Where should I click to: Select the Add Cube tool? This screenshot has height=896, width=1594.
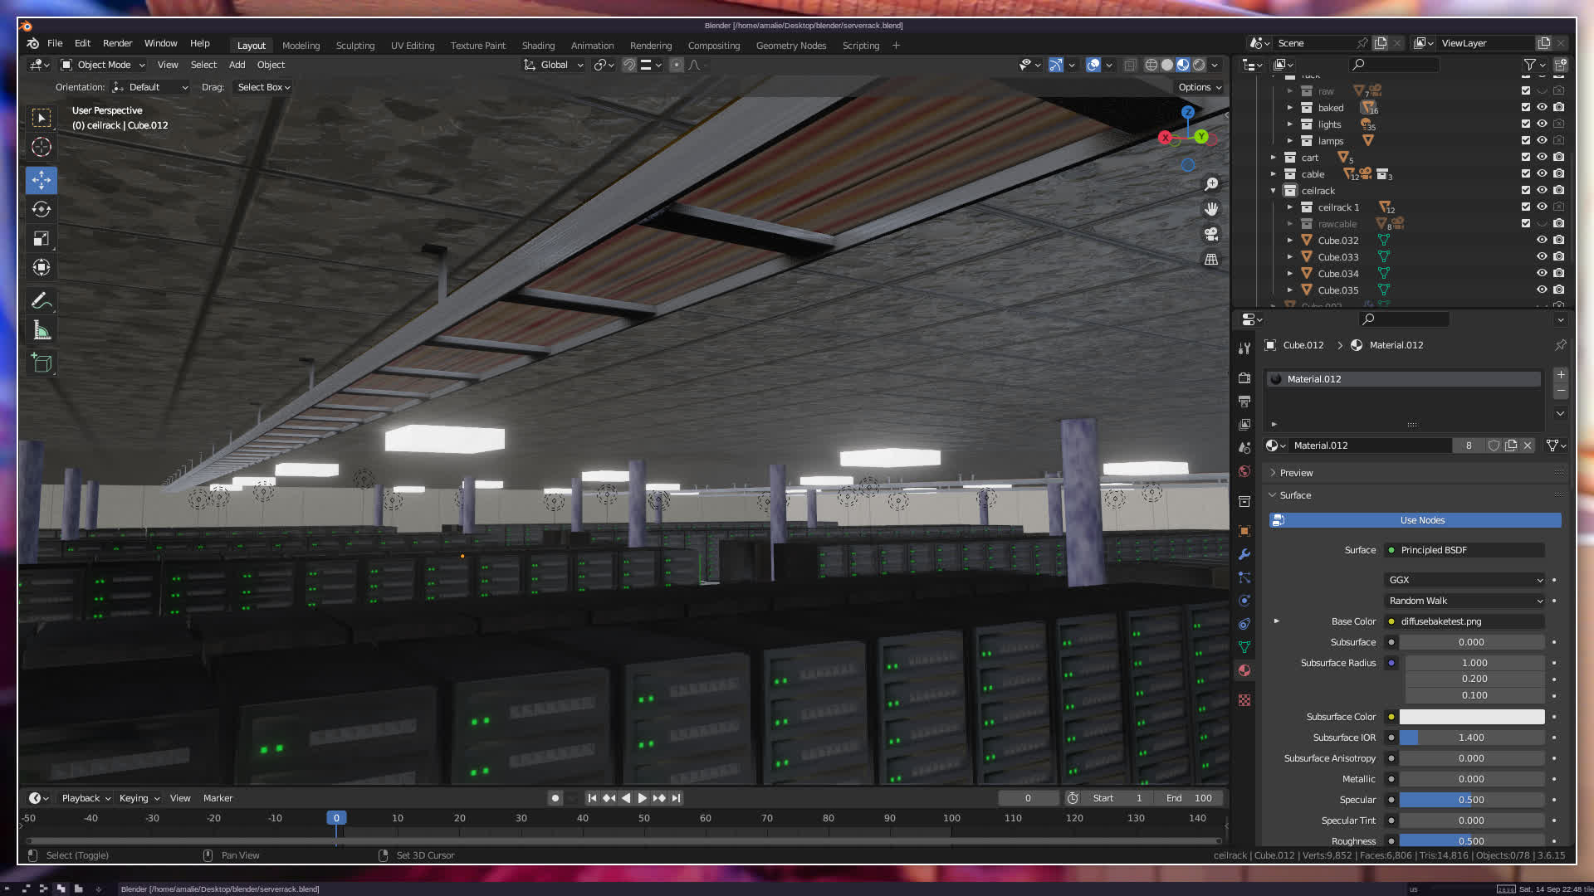point(42,363)
